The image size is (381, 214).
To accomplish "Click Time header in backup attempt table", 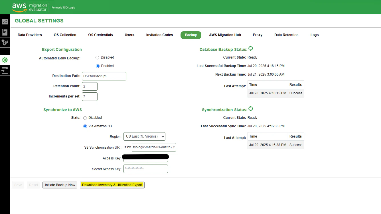I will tap(267, 85).
